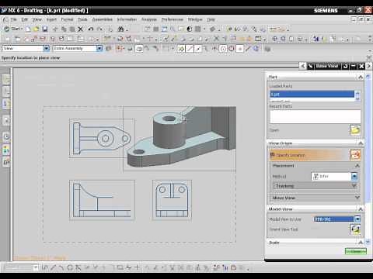Open the Start application menu button
373x279 pixels.
click(13, 29)
